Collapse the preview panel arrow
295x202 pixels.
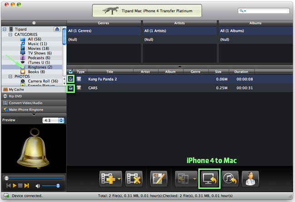click(x=34, y=115)
